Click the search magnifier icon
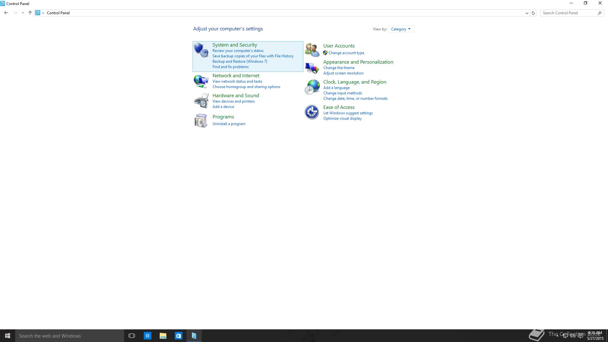 (x=599, y=13)
